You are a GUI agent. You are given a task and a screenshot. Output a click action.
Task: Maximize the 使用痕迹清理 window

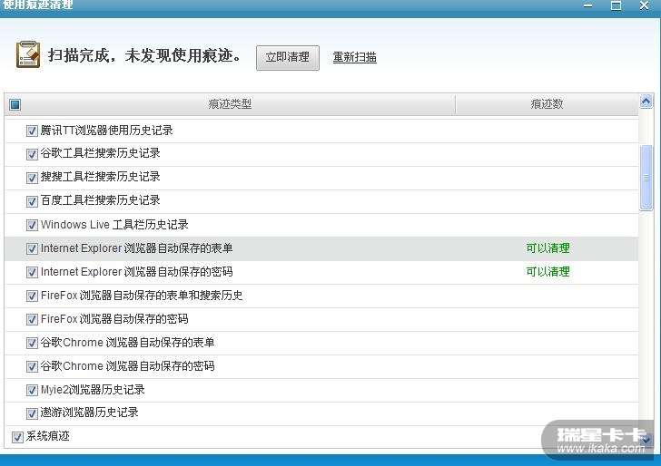point(616,5)
